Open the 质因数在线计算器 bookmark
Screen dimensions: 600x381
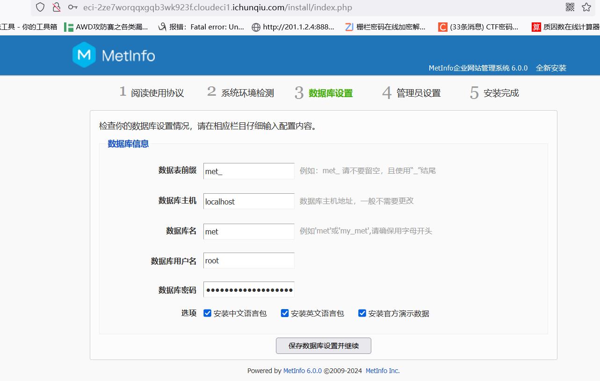[565, 27]
